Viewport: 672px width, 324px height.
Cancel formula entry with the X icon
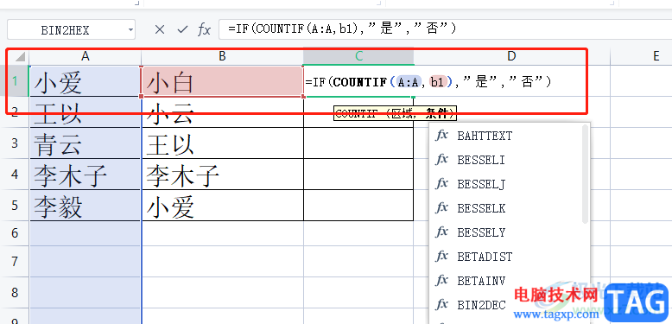click(160, 29)
